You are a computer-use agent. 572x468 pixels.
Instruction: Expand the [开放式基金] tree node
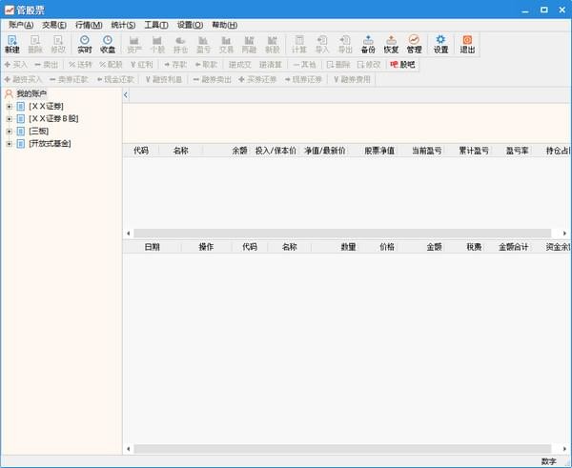coord(10,144)
